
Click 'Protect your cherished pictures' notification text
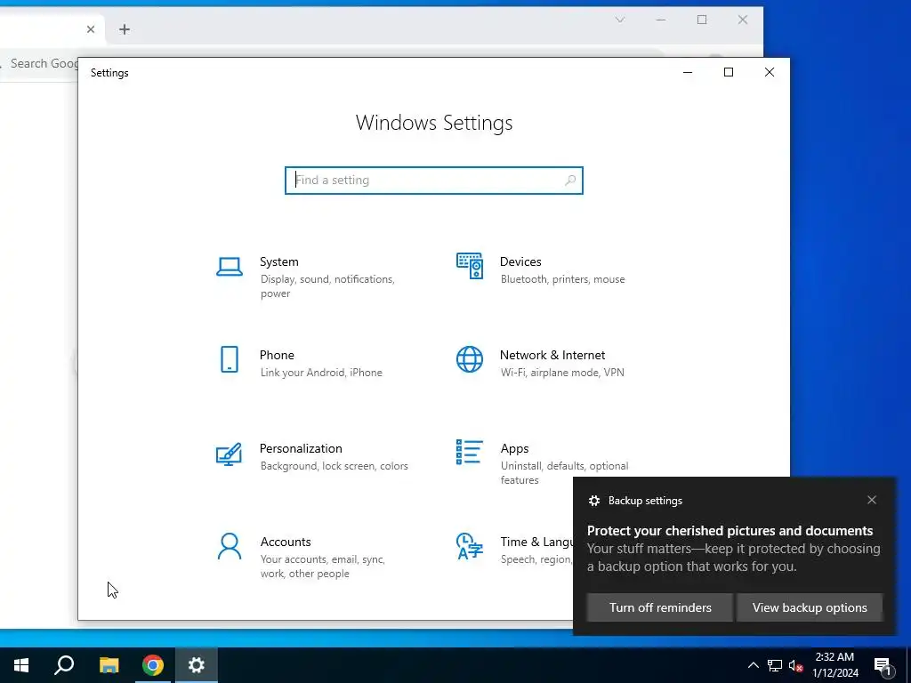(730, 531)
